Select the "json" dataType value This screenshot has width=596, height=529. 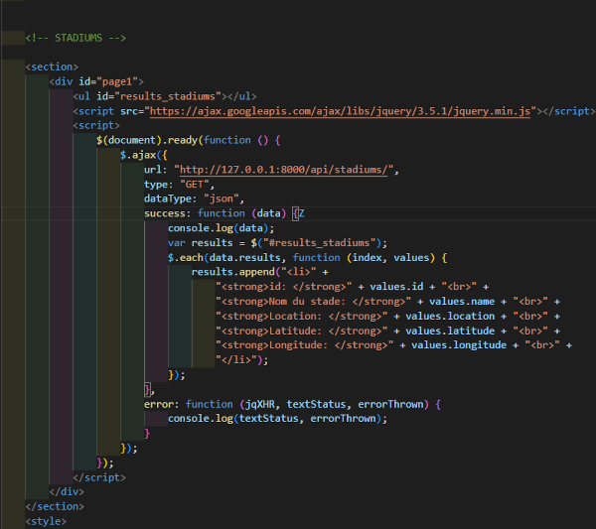(221, 198)
